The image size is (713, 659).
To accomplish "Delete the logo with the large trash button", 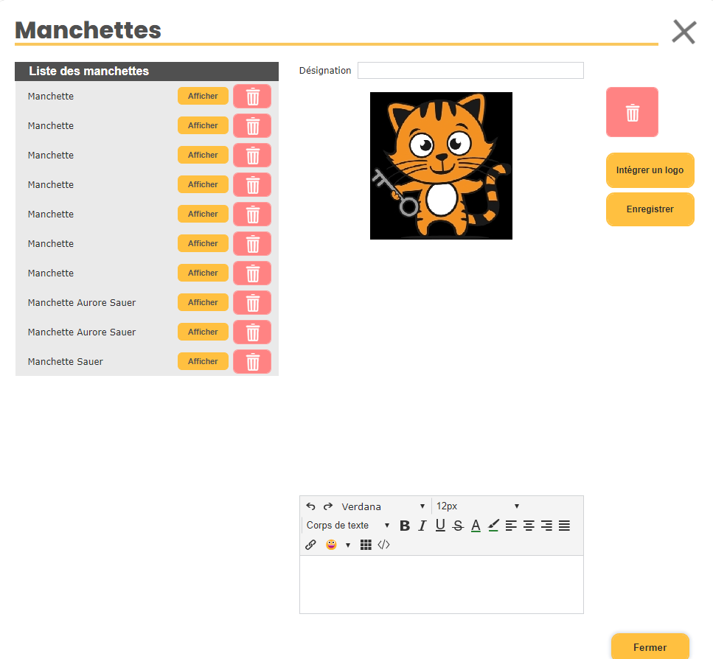I will 632,112.
